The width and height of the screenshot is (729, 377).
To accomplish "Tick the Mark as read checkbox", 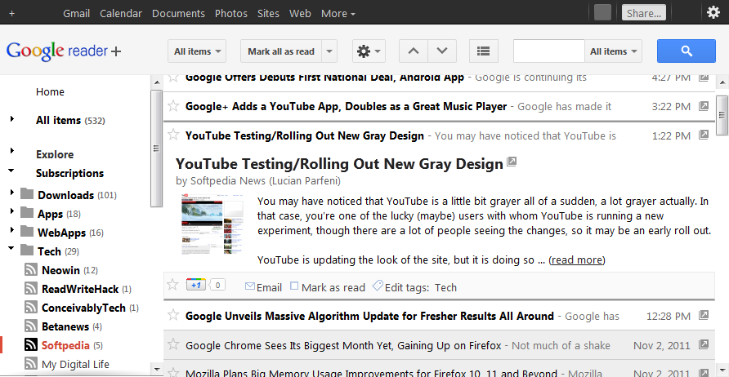I will [x=294, y=286].
